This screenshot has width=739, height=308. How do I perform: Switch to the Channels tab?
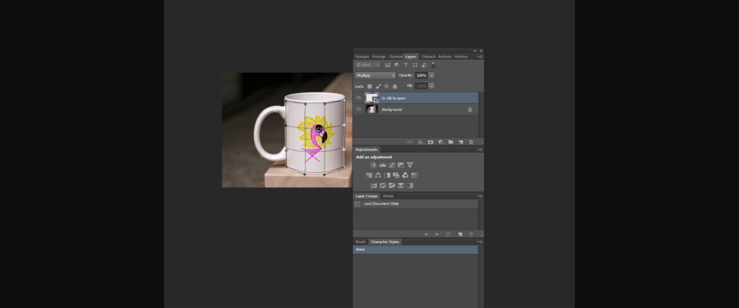pos(395,56)
